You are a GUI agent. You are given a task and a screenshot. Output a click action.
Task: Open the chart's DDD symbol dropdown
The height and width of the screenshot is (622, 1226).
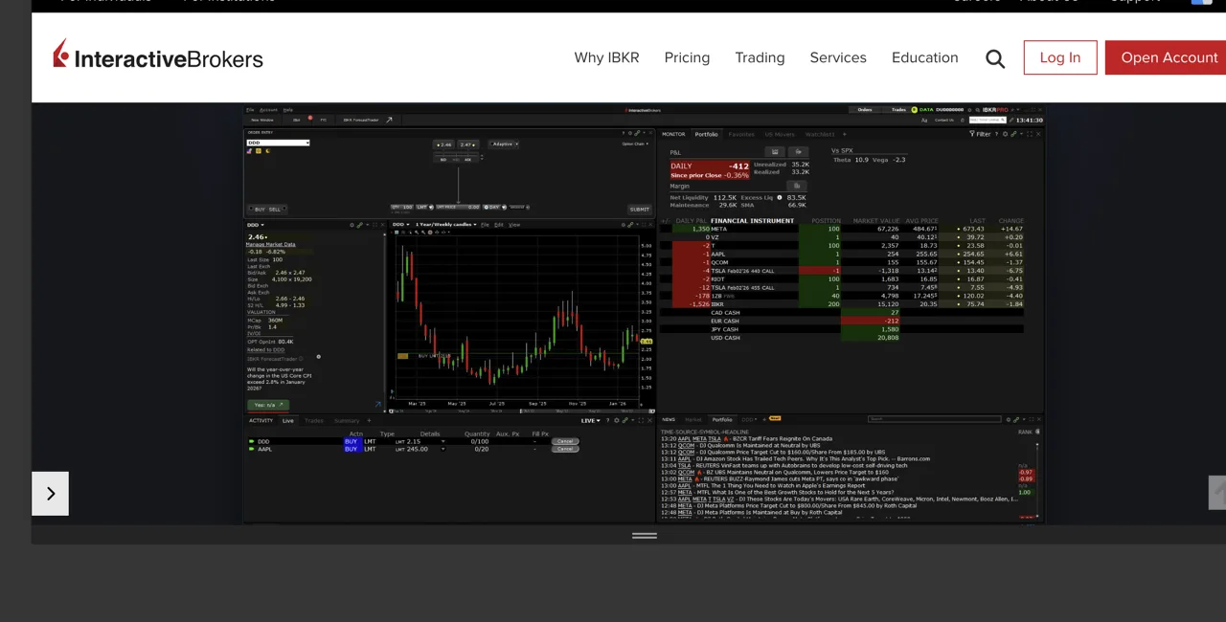point(402,225)
